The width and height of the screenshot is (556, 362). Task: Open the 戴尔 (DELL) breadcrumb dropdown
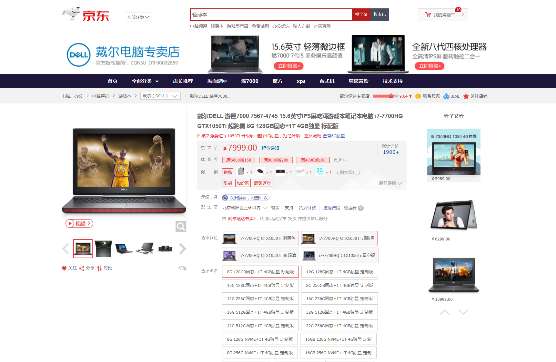coord(160,96)
